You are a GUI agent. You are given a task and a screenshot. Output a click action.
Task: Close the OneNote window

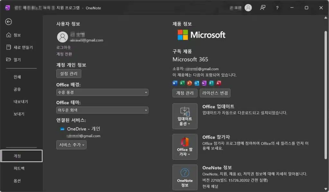tap(321, 8)
